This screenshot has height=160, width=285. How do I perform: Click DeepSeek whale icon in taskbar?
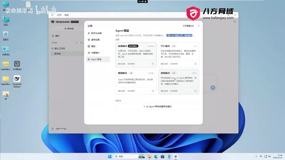[x=175, y=156]
